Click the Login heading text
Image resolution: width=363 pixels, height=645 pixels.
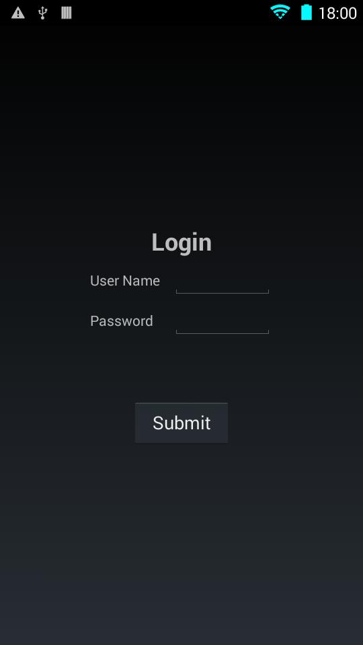point(182,243)
